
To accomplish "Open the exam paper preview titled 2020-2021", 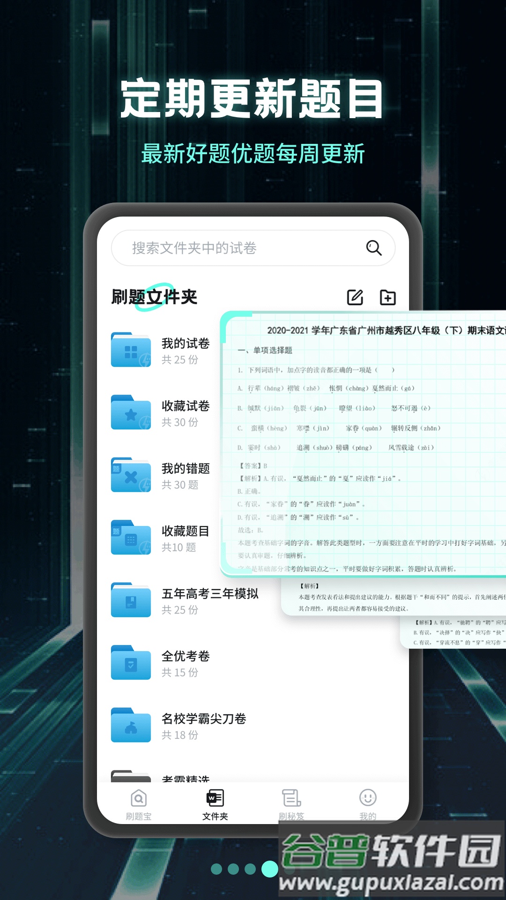I will (x=364, y=443).
